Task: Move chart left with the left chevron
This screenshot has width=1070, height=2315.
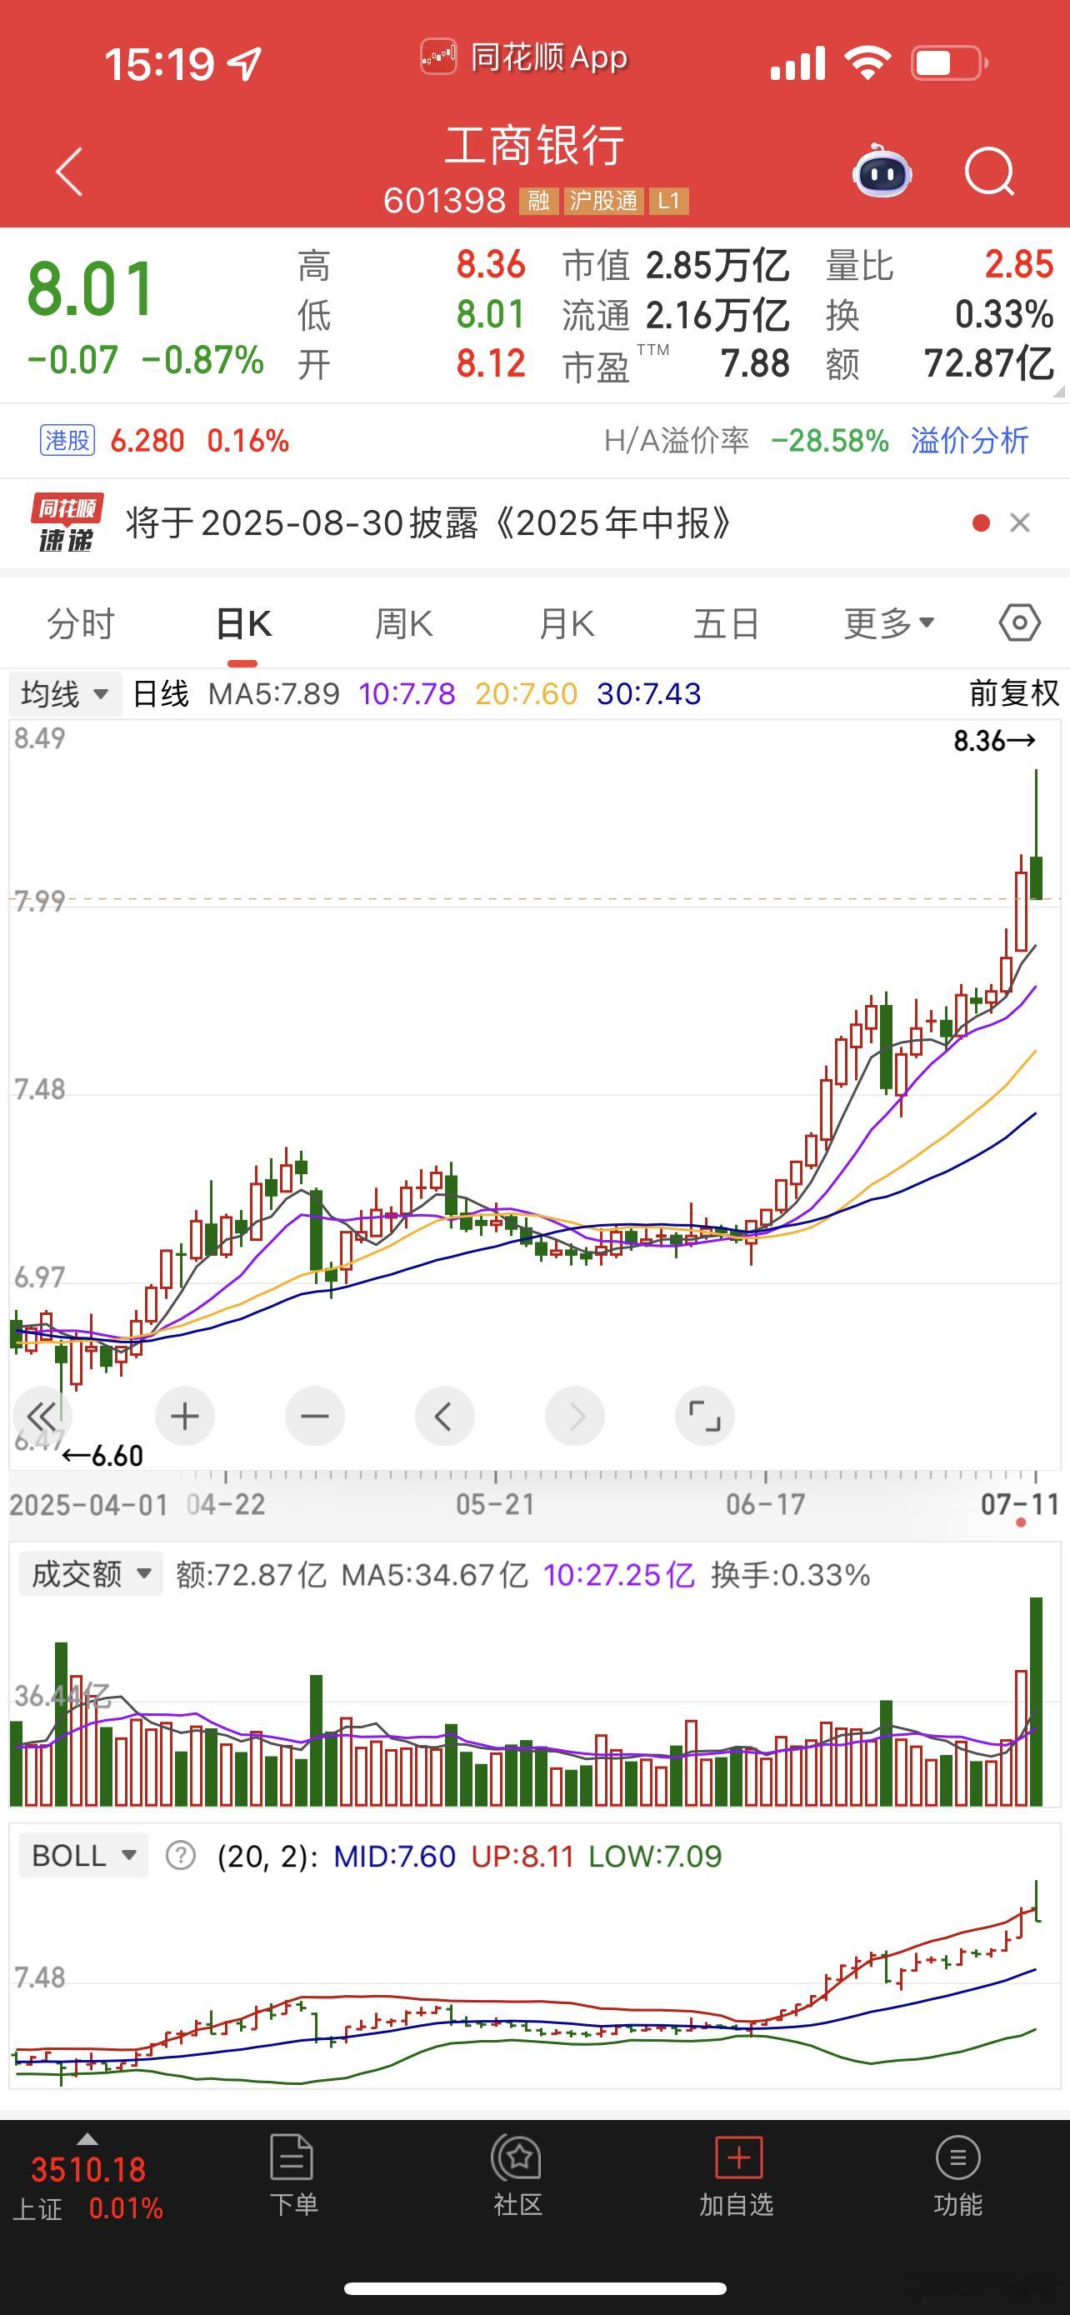Action: pyautogui.click(x=445, y=1417)
